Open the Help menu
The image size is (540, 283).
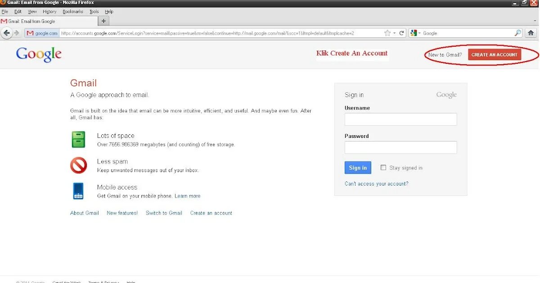pyautogui.click(x=109, y=12)
